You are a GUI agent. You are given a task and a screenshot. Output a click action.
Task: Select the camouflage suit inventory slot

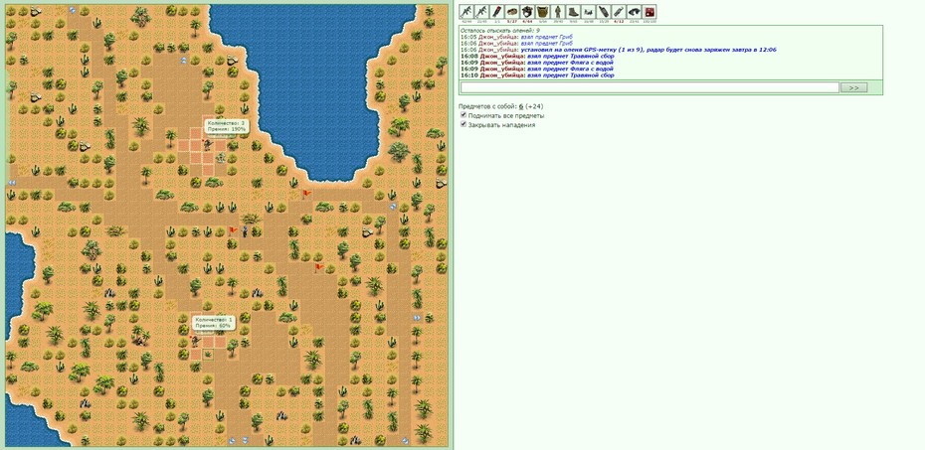click(x=558, y=12)
